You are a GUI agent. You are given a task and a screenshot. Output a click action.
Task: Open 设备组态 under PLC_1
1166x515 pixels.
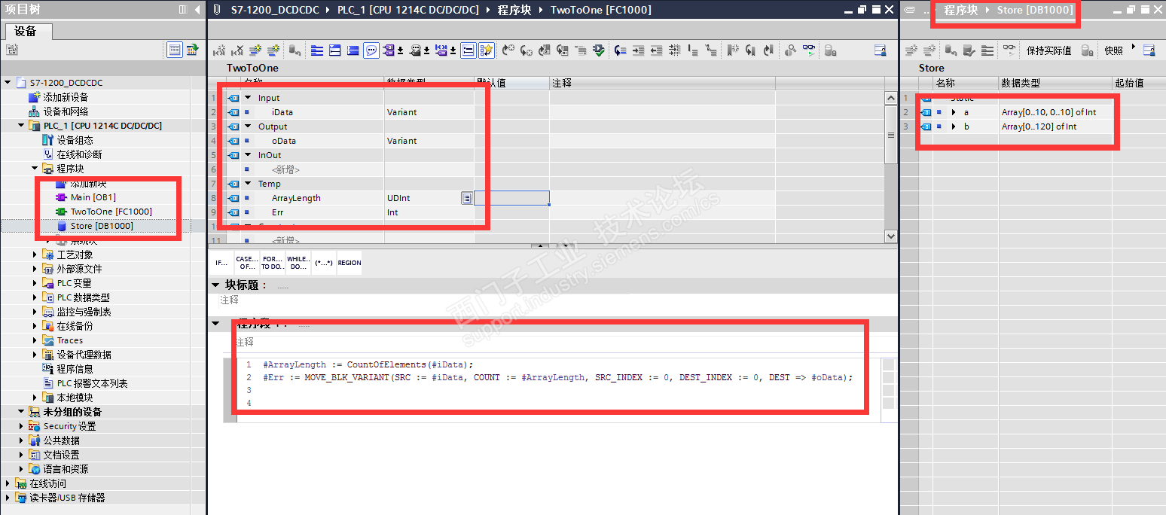(75, 140)
